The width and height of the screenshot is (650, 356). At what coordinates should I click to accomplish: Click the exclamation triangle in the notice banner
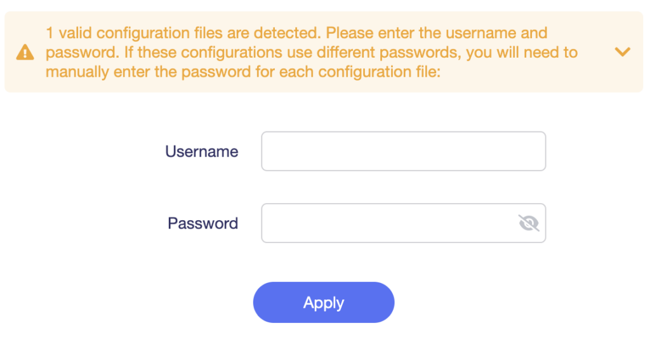(25, 52)
